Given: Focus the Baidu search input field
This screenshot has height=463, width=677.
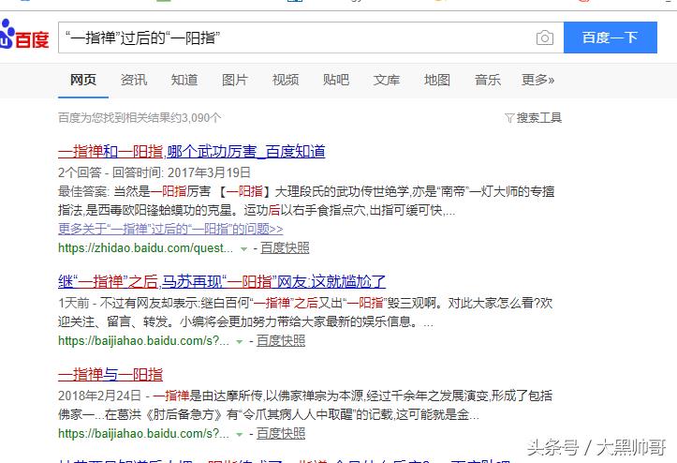Looking at the screenshot, I should [x=311, y=37].
